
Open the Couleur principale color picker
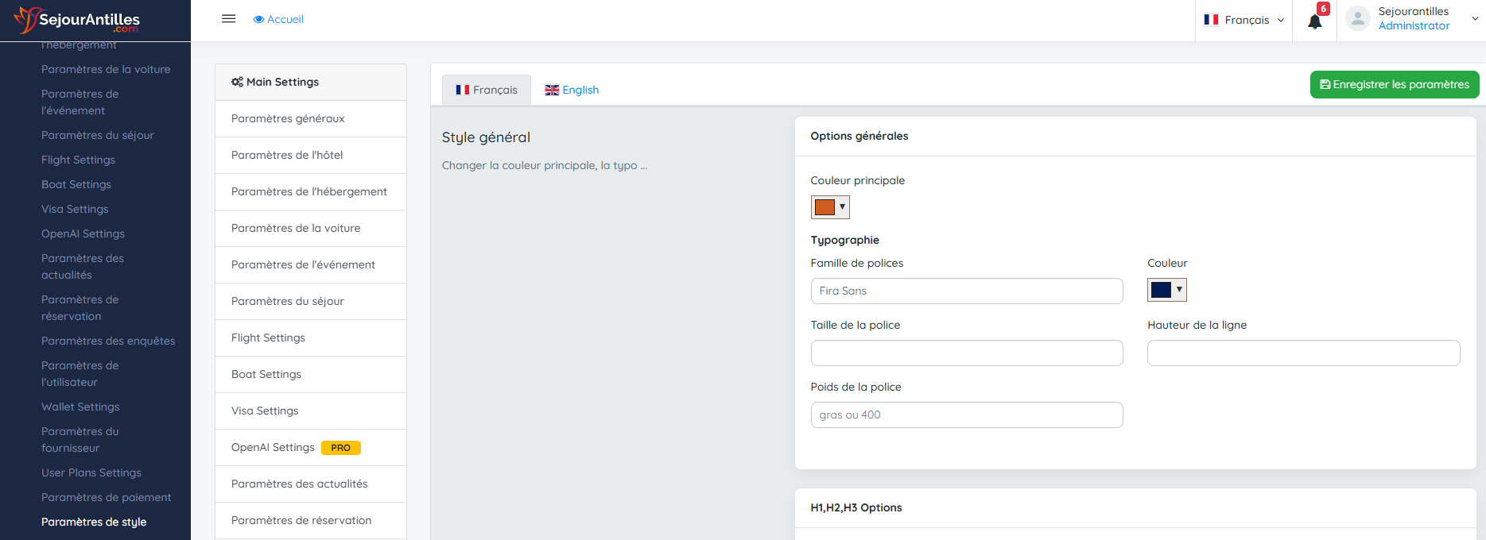point(830,207)
